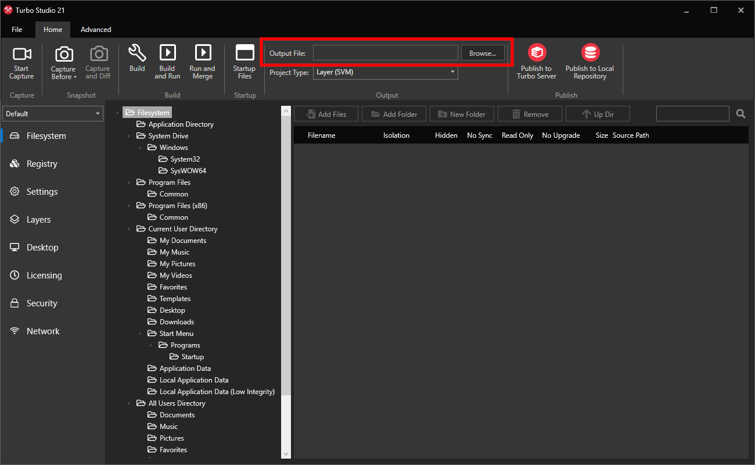The width and height of the screenshot is (755, 465).
Task: Collapse the Windows tree node
Action: point(139,147)
